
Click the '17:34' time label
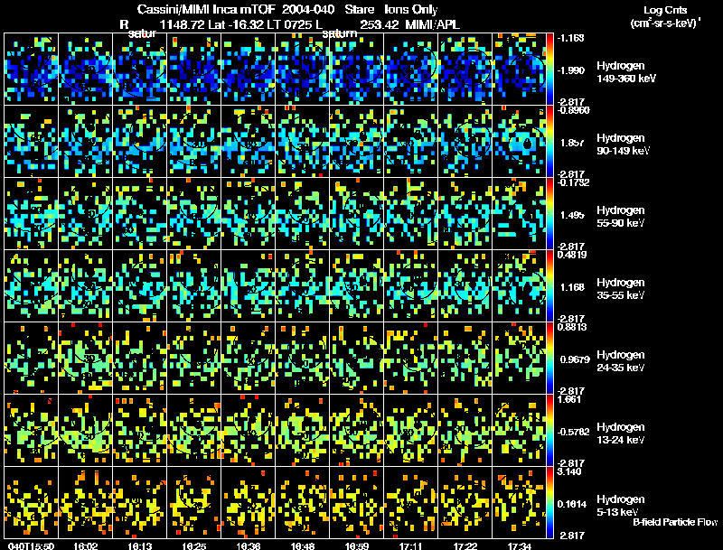click(519, 545)
